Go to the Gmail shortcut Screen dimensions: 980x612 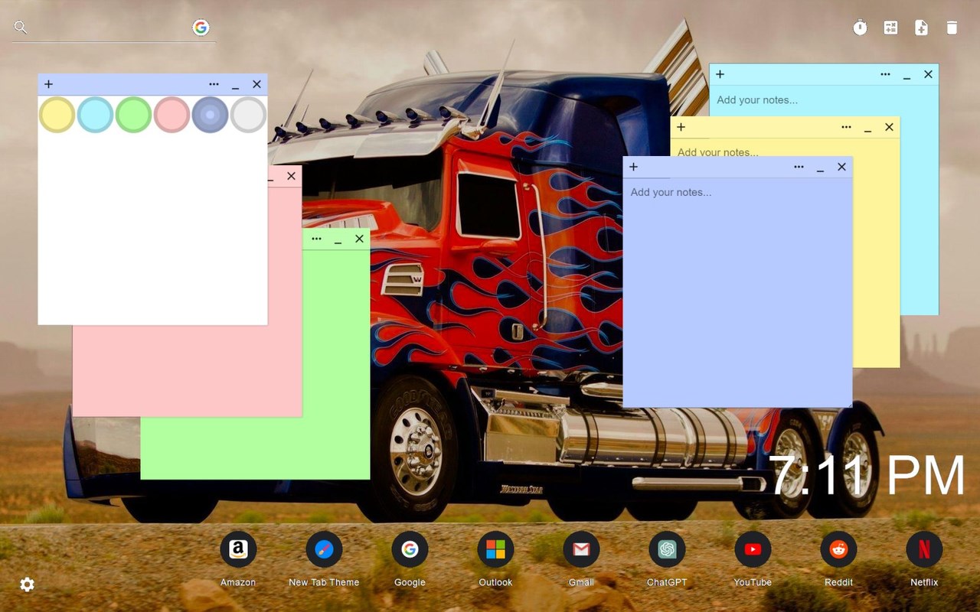581,549
